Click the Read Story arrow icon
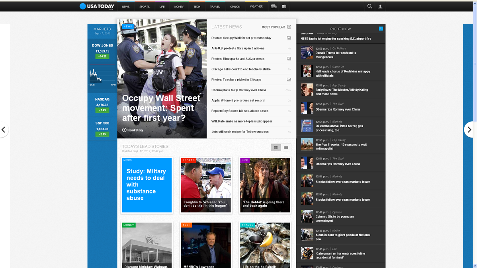Viewport: 477px width, 268px height. point(124,130)
